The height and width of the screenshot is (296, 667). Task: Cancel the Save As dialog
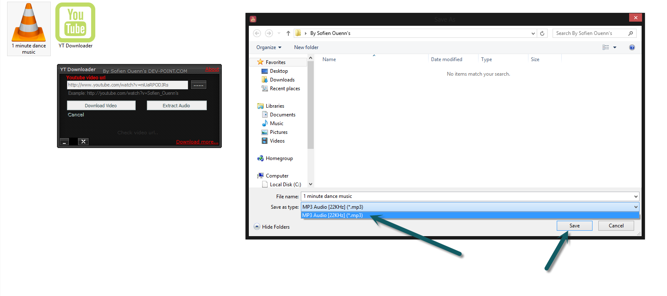coord(616,226)
